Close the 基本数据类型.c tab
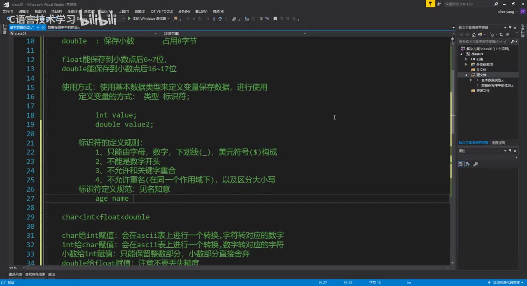Image resolution: width=527 pixels, height=286 pixels. click(43, 27)
